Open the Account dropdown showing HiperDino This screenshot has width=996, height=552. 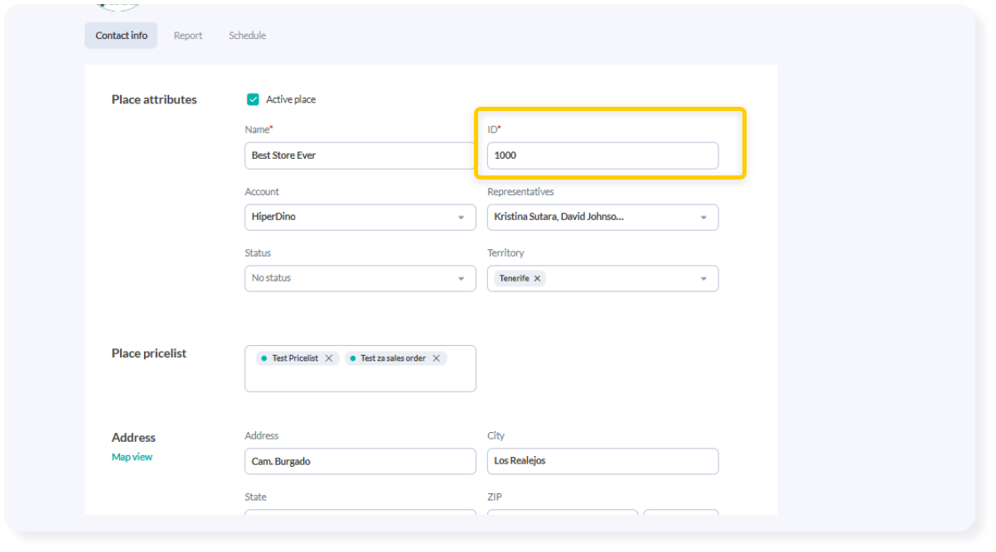click(360, 218)
